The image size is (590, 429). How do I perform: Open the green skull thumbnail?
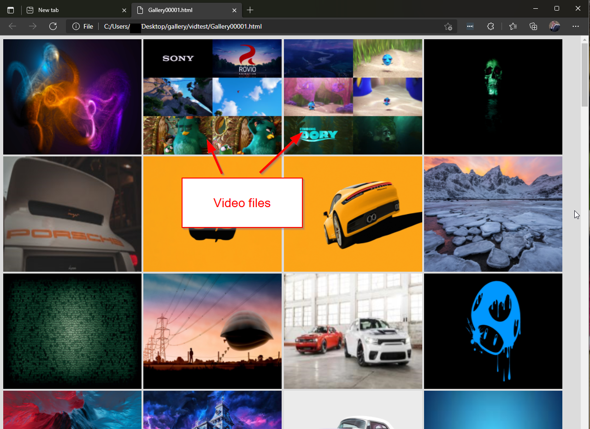pyautogui.click(x=493, y=97)
